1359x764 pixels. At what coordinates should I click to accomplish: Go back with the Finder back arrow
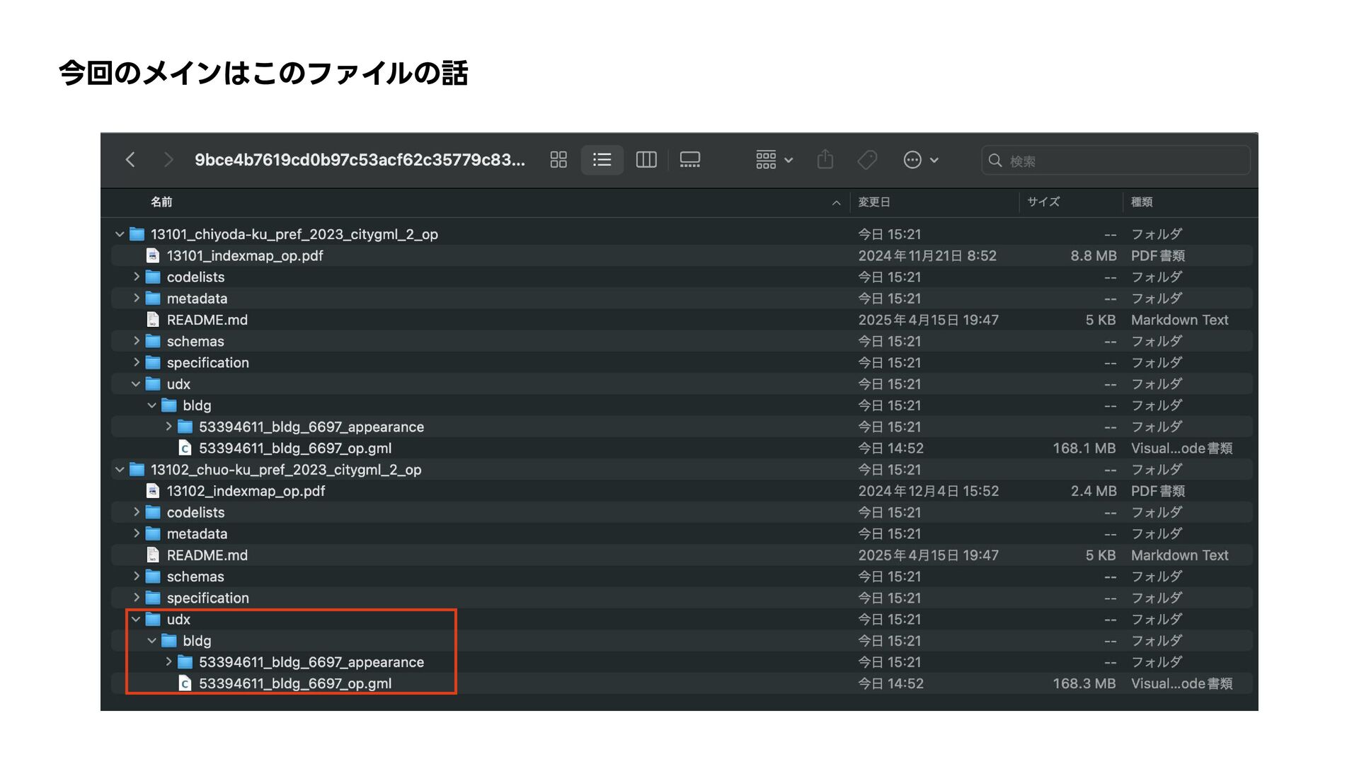coord(130,160)
